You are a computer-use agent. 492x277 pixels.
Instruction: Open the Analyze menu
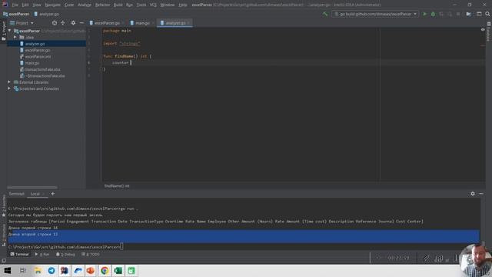84,5
